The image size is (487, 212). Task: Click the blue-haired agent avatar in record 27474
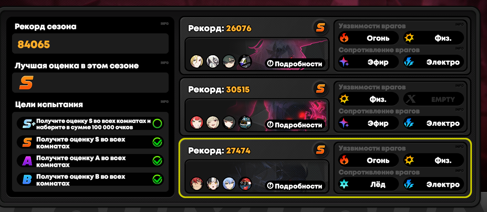(x=229, y=184)
